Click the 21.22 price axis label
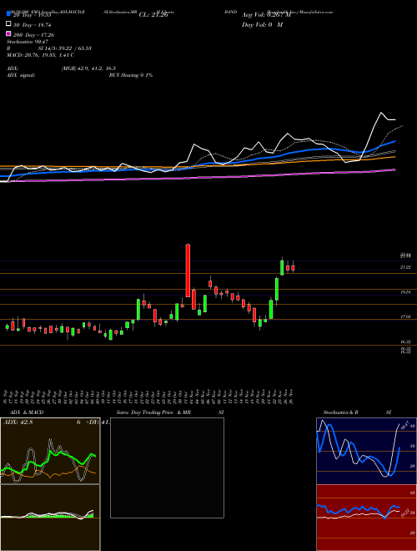Screen dimensions: 417x551 (405, 267)
